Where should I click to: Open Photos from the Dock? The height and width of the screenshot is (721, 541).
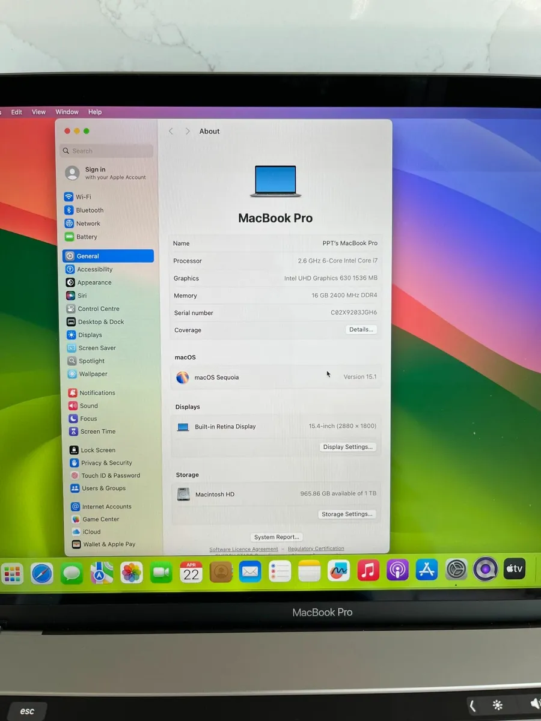[131, 573]
